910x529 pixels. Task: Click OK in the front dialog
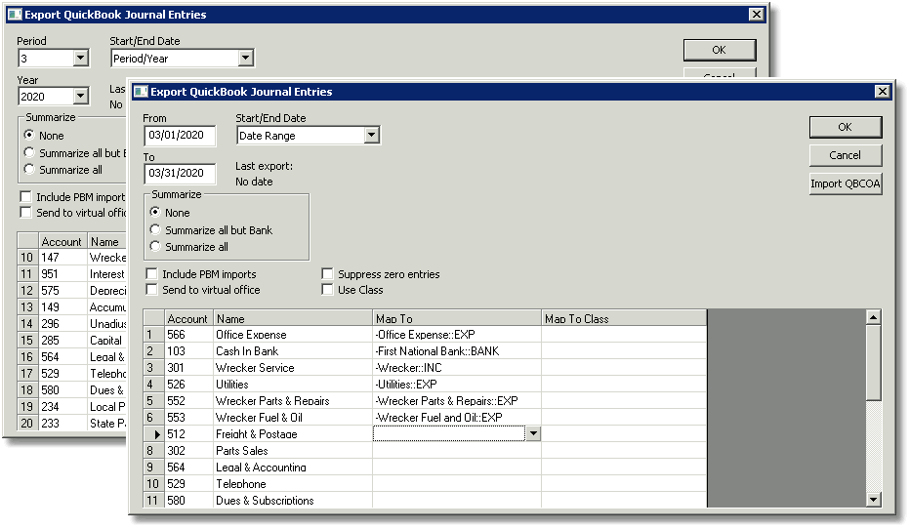pos(845,127)
